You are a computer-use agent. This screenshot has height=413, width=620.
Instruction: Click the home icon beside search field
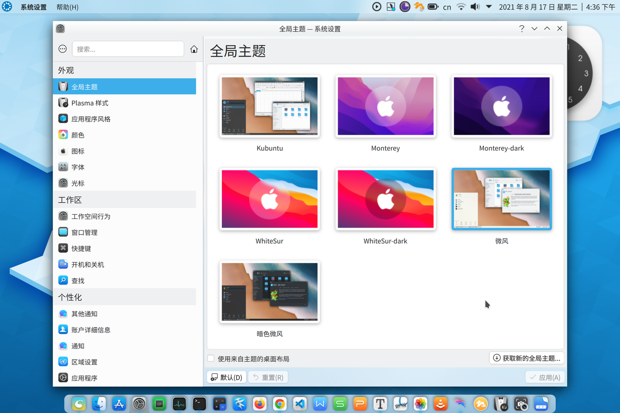pyautogui.click(x=194, y=49)
